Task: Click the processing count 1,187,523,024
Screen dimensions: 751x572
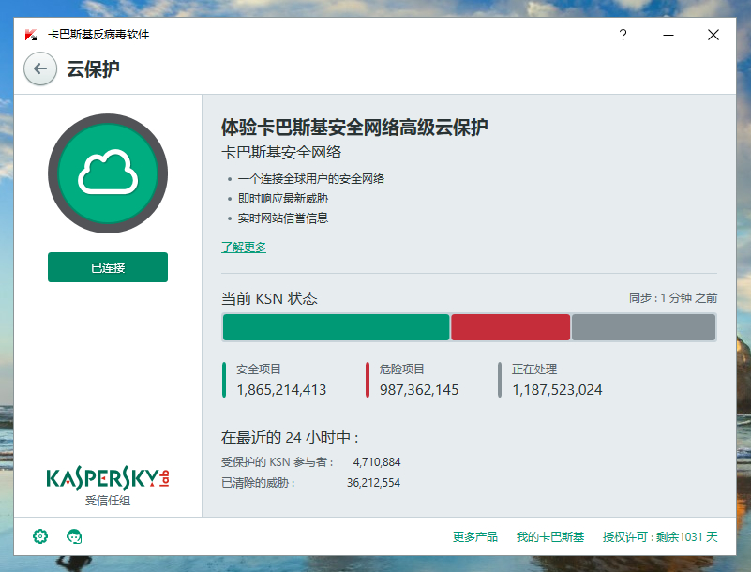Action: (558, 390)
